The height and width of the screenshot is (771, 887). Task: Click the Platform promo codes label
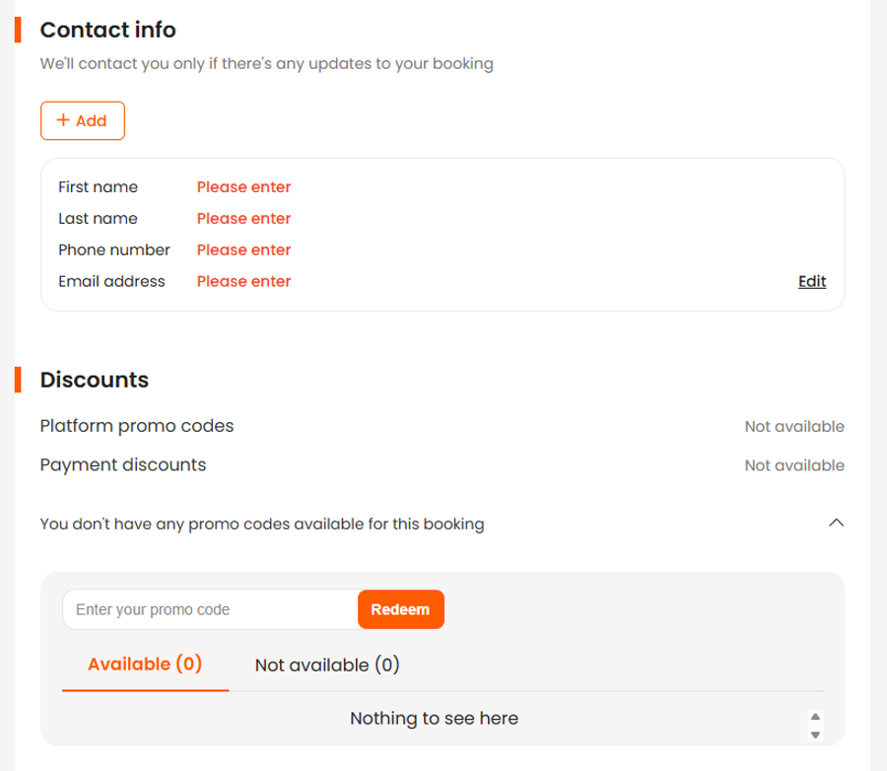click(137, 426)
